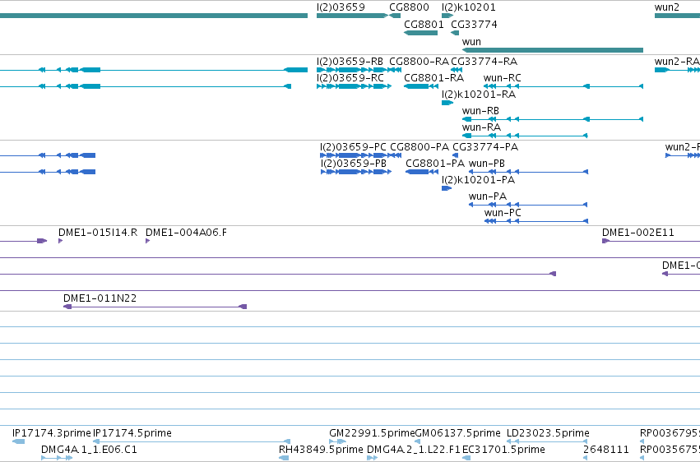Open transcript l(2)03659-RC label
This screenshot has height=462, width=700.
(350, 77)
